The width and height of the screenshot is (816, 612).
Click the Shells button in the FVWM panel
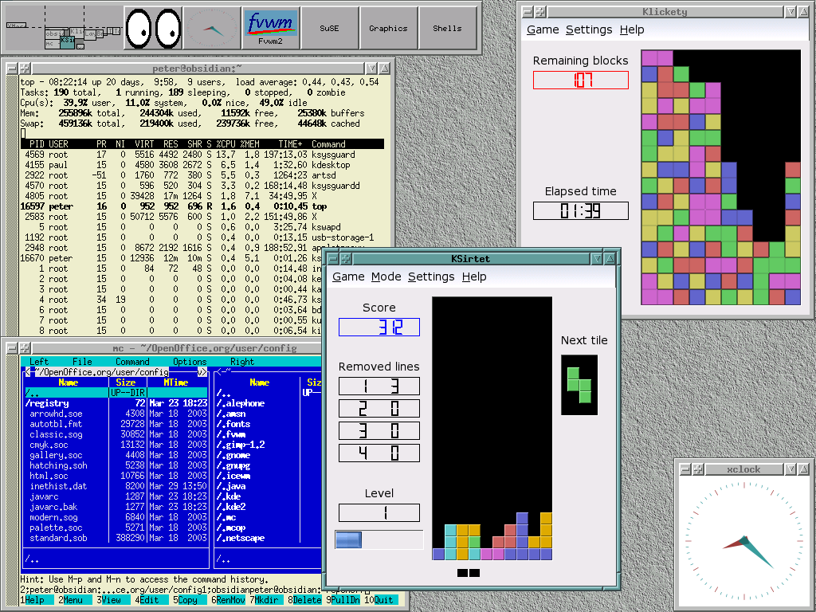tap(447, 28)
